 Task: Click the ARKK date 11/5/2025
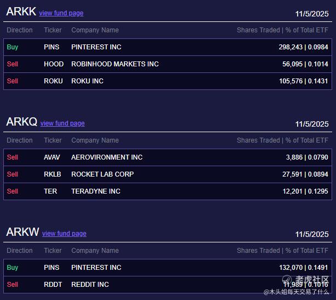pos(312,14)
